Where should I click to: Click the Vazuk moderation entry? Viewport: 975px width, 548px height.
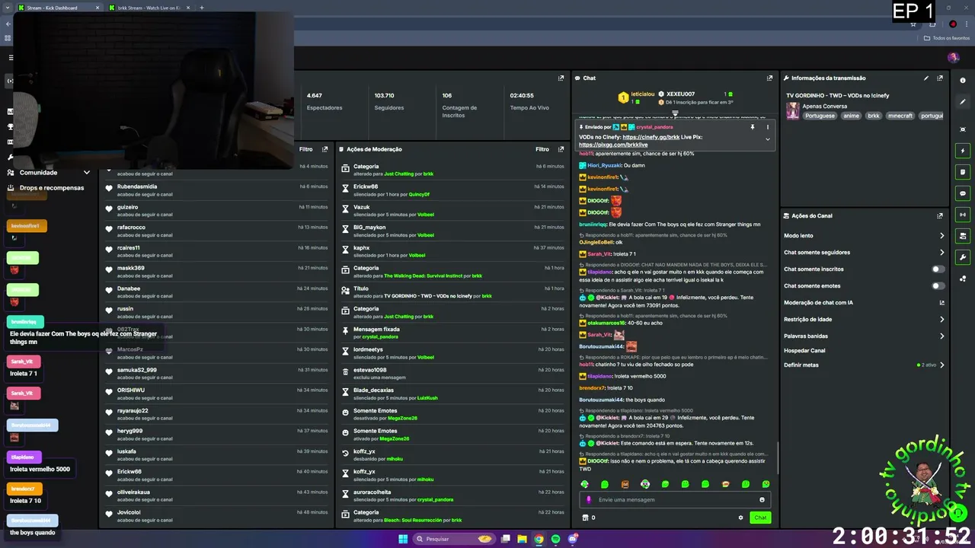click(x=453, y=211)
